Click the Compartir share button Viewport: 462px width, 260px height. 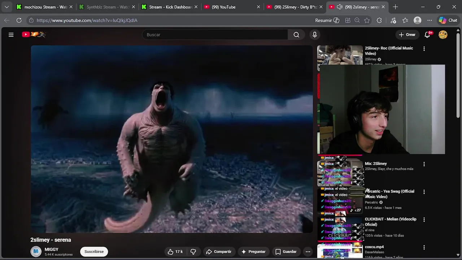coord(218,252)
